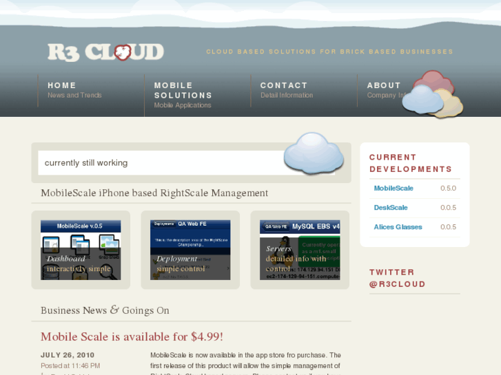Click the R3 Cloud logo
Viewport: 501px width, 375px height.
pos(105,52)
